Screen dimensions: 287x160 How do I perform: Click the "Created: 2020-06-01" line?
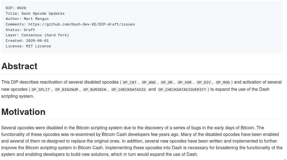point(27,41)
